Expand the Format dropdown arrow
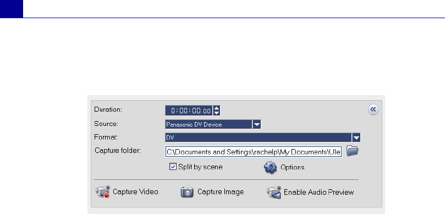Screen dimensions: 445x214 click(356, 138)
